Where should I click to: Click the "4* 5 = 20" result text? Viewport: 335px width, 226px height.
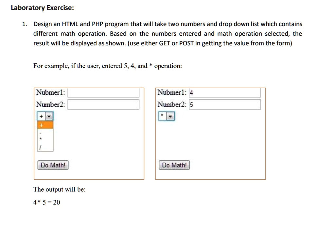coord(46,202)
